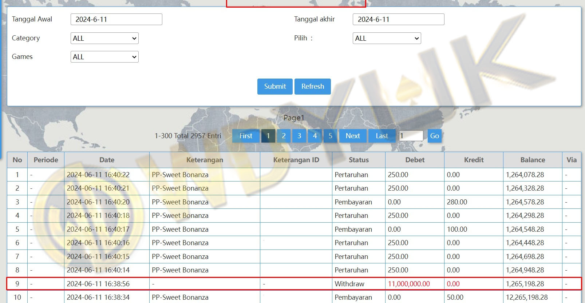The height and width of the screenshot is (303, 585).
Task: Click Pembayaran status in row 10
Action: click(353, 297)
